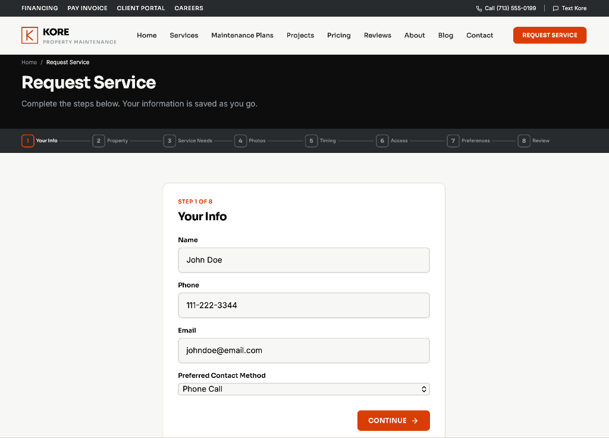Click the chat bubble icon beside Text Kore

[555, 8]
